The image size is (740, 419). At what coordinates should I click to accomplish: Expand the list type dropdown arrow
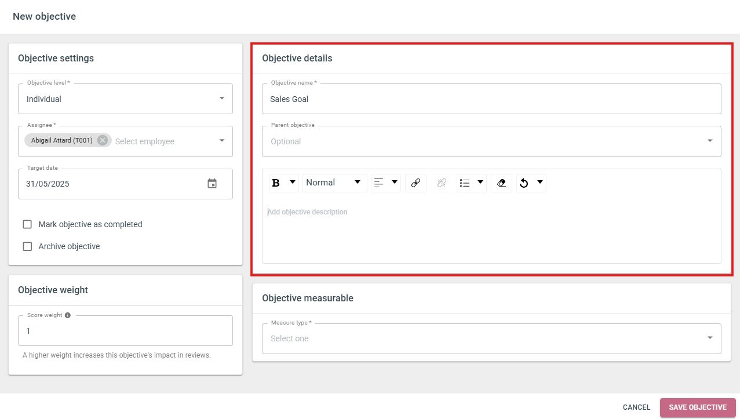(480, 183)
